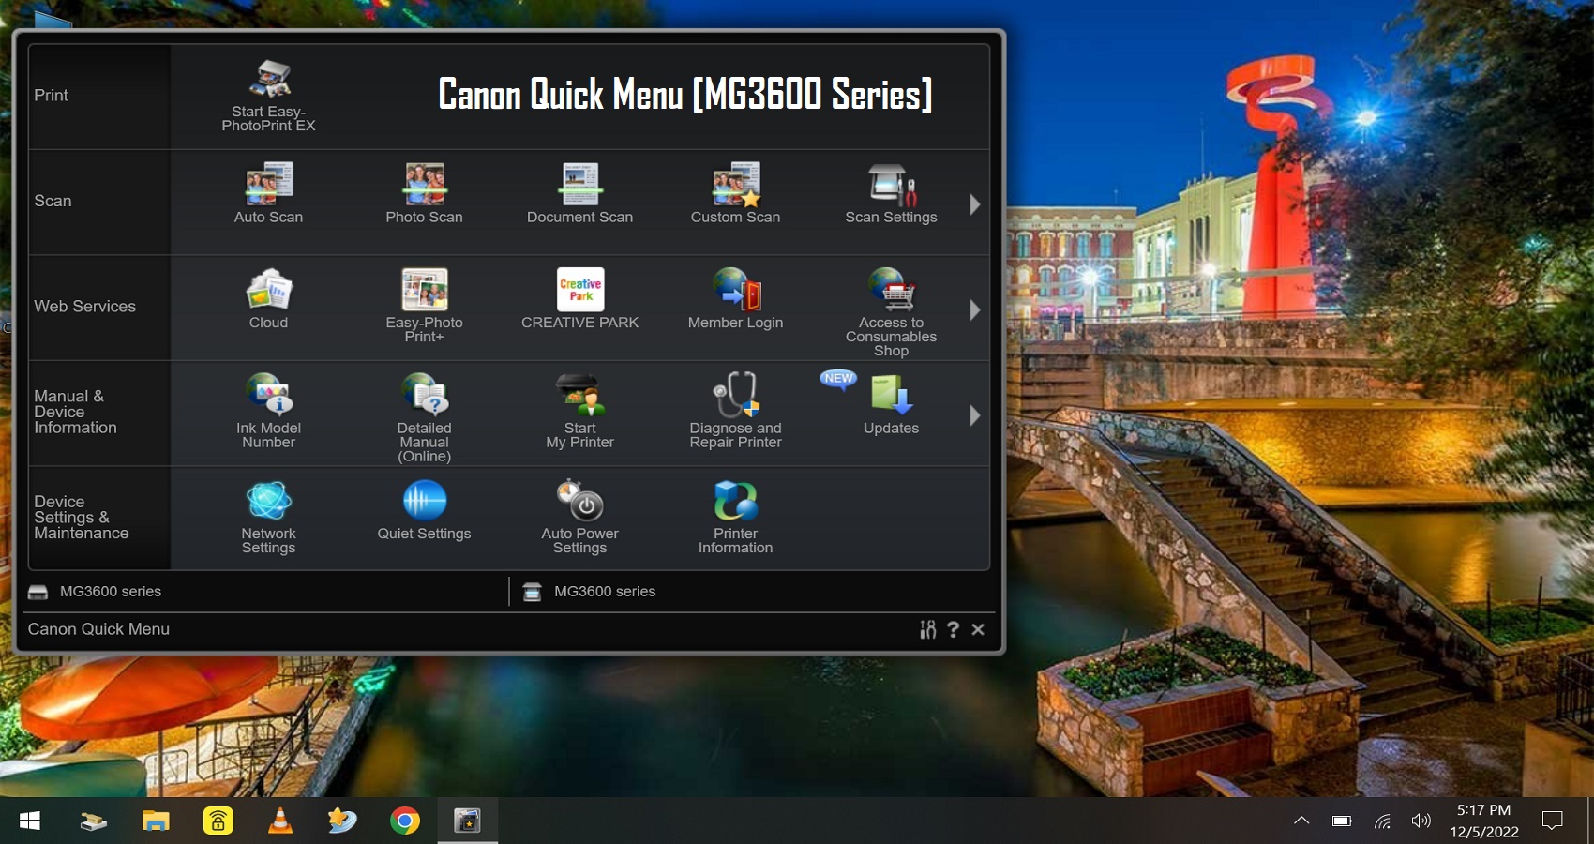This screenshot has width=1594, height=844.
Task: Open Quick Menu preferences tool icon
Action: point(927,629)
